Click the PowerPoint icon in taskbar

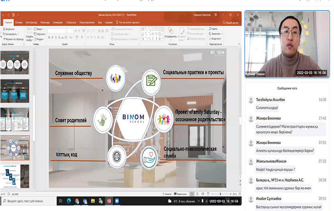coord(109,201)
